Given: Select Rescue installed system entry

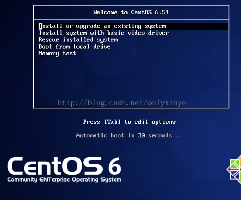Looking at the screenshot, I should [78, 40].
